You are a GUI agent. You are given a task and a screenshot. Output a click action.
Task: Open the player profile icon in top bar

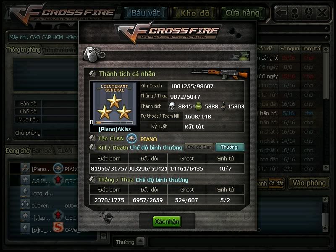295,13
